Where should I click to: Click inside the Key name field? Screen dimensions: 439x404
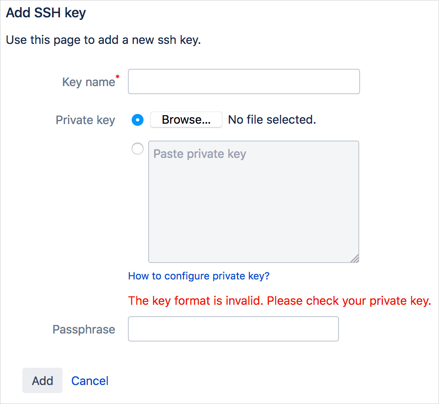click(x=244, y=81)
